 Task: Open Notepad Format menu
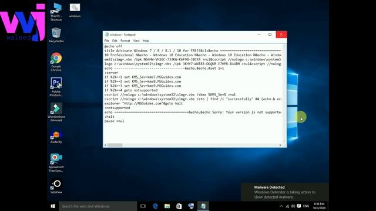[125, 40]
